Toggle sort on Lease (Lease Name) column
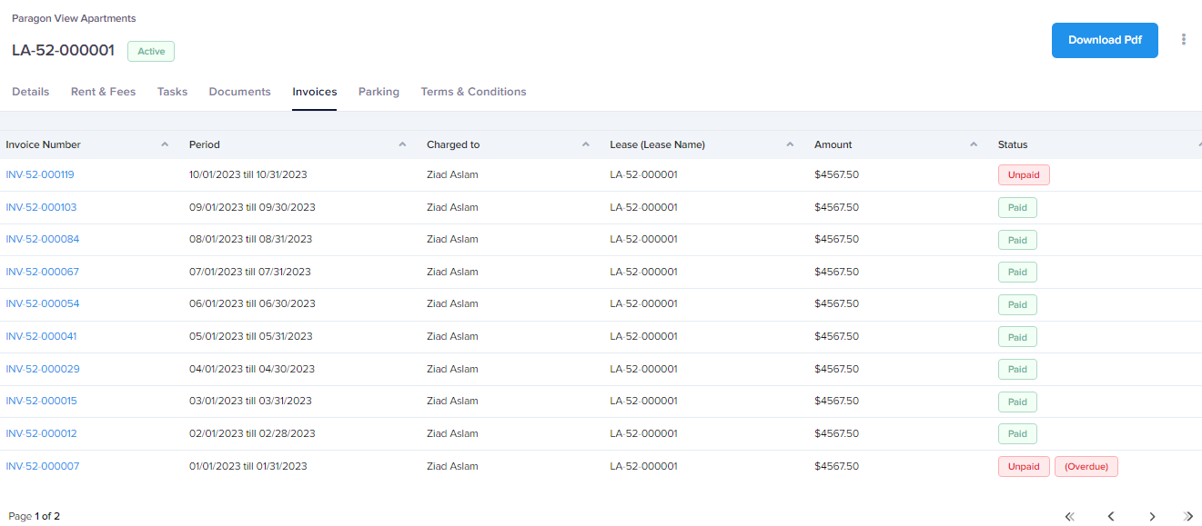 [791, 144]
